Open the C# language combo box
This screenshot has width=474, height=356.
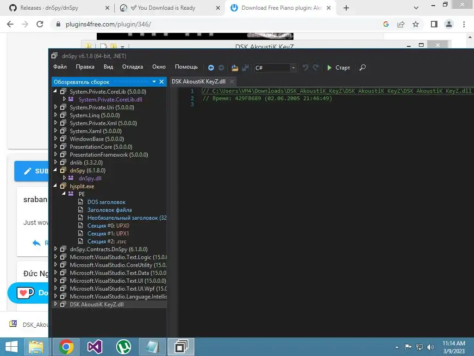coord(275,68)
